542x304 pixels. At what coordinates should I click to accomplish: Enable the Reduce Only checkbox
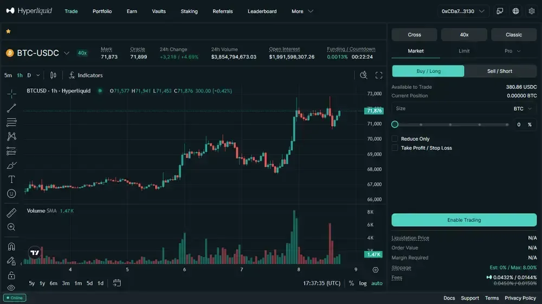click(395, 139)
